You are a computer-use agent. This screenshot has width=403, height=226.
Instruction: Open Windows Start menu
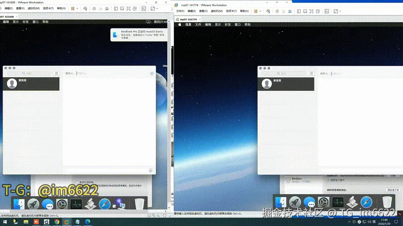(5, 222)
